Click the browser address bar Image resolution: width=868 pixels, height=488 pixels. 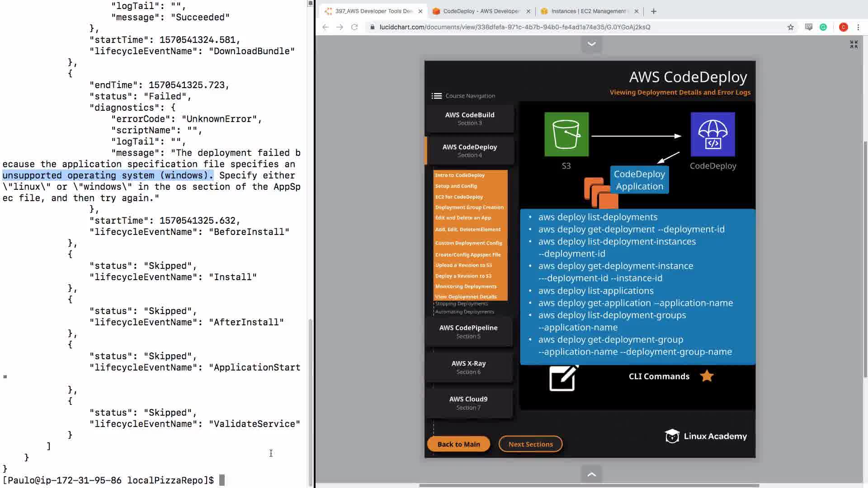[514, 27]
